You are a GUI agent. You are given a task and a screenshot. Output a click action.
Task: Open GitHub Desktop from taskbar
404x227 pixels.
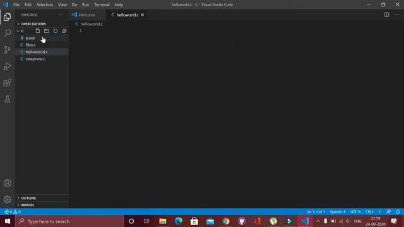(x=242, y=221)
